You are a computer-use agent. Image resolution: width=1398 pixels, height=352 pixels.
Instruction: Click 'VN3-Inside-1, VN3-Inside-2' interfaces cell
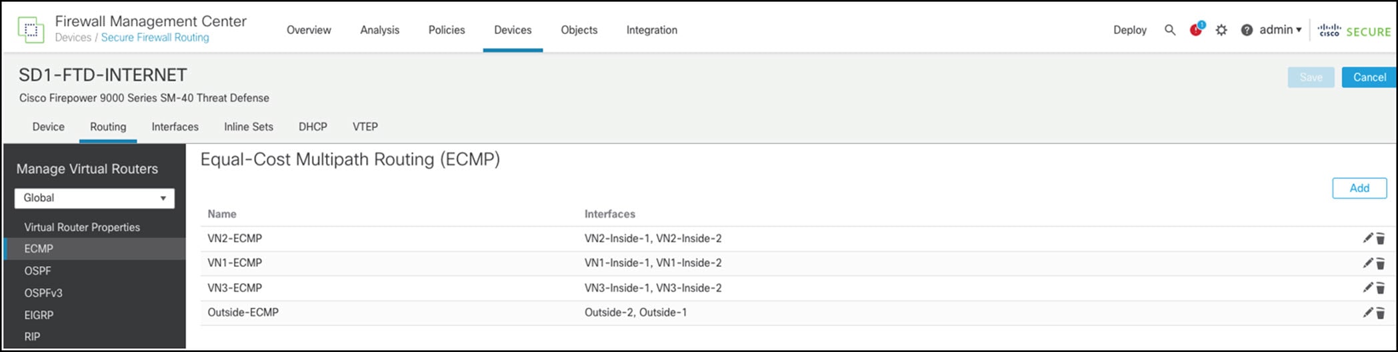(653, 288)
